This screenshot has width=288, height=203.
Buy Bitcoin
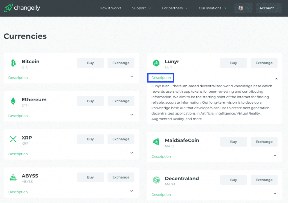90,63
